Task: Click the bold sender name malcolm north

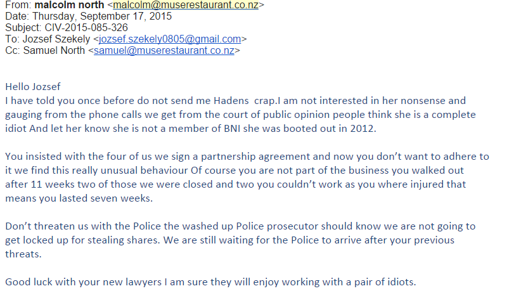Action: click(x=69, y=5)
